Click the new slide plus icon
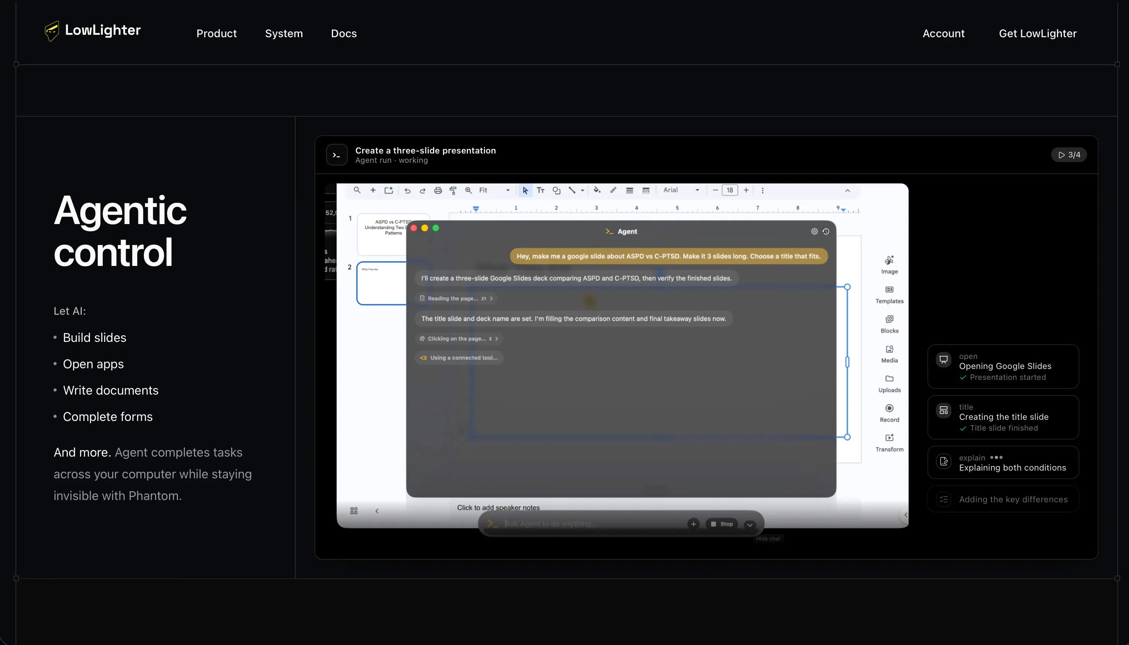Viewport: 1129px width, 645px height. pyautogui.click(x=373, y=190)
